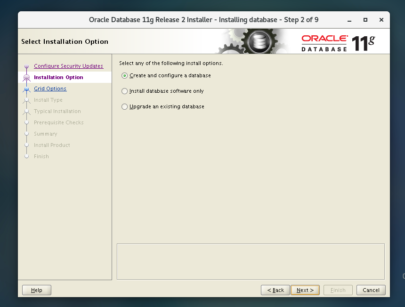The image size is (405, 307).
Task: Click the Installation Option step bullet icon
Action: click(26, 78)
